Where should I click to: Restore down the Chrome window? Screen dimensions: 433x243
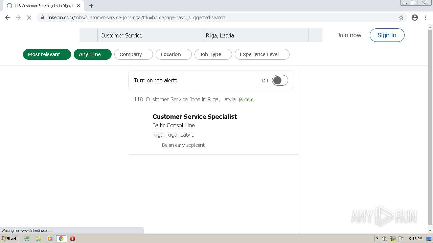pos(413,3)
